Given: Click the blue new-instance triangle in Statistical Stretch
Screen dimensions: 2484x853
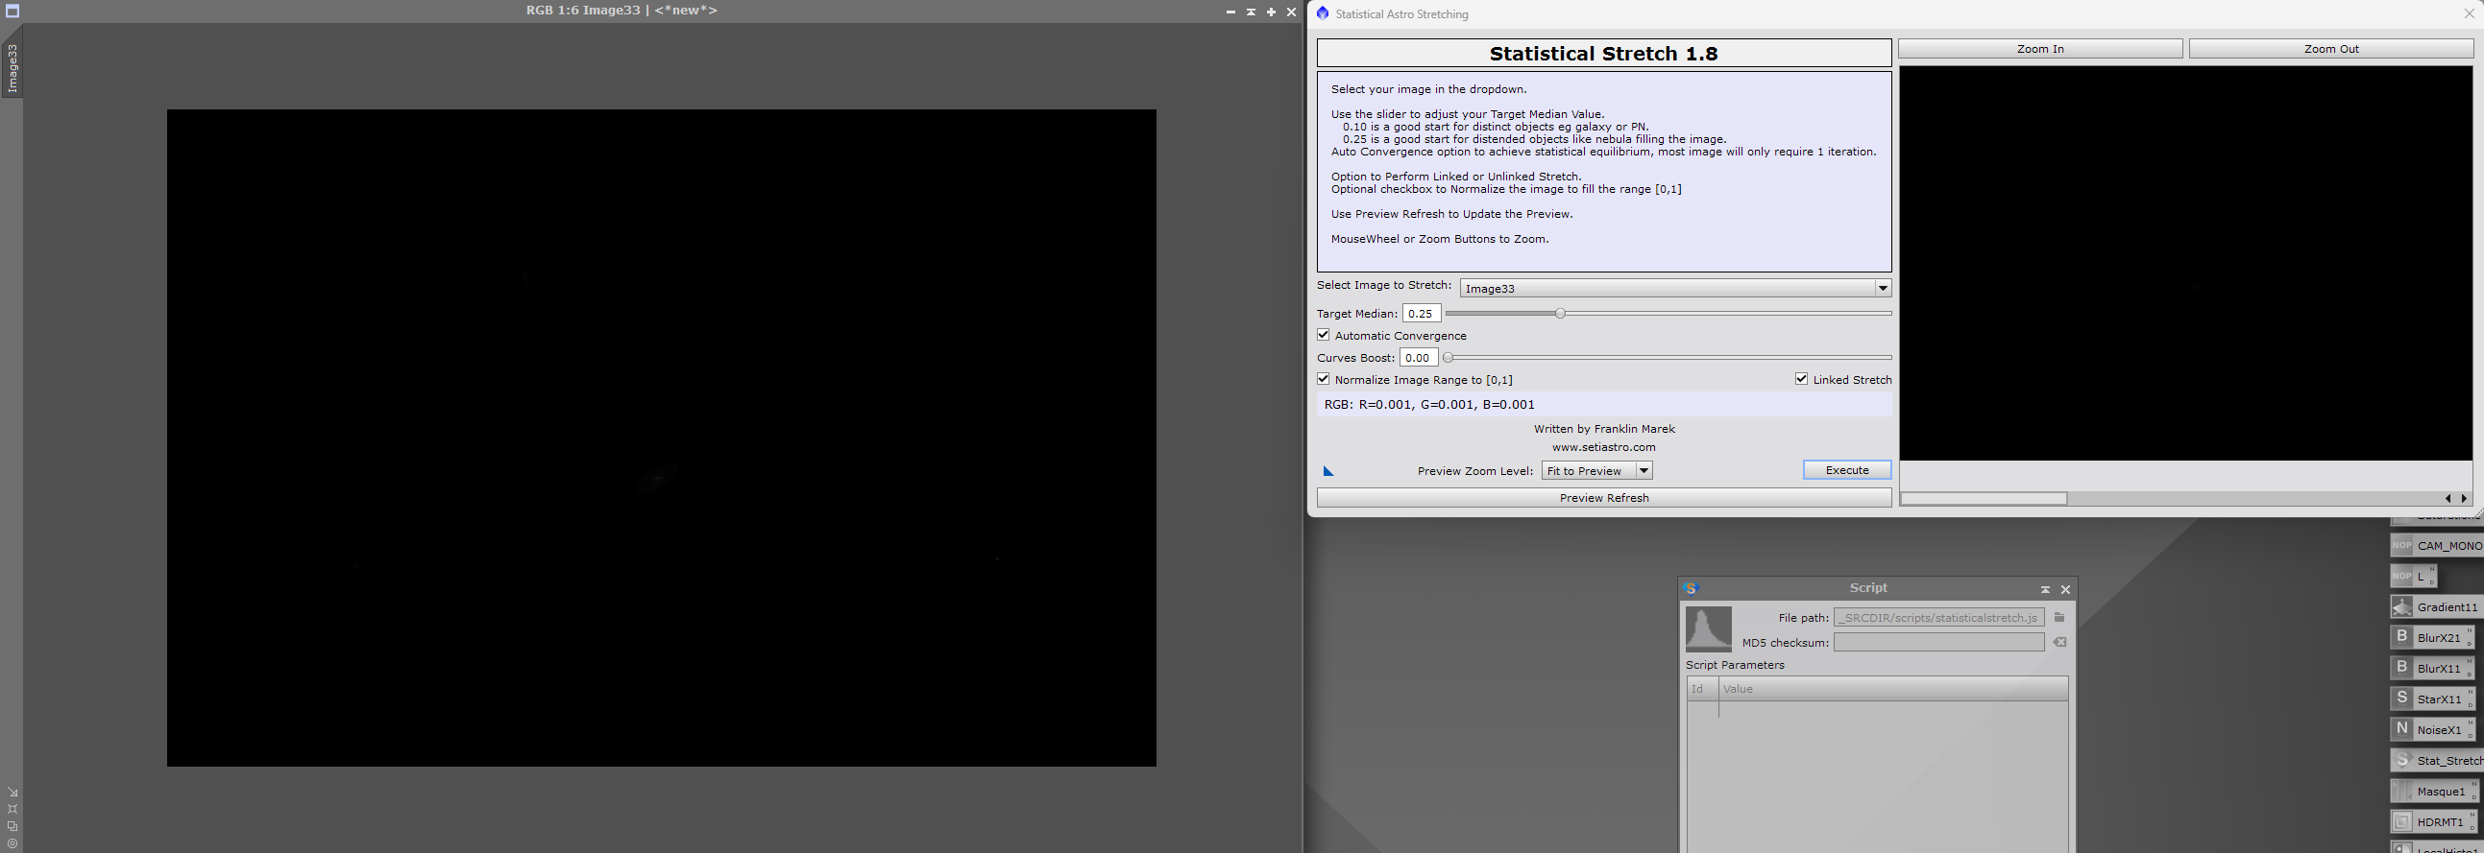Looking at the screenshot, I should (x=1327, y=471).
